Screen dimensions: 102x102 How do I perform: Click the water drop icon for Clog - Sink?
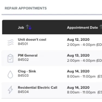pos(10,75)
